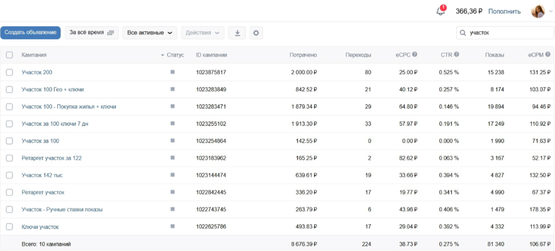The image size is (555, 251).
Task: Click Создать объявление button
Action: tap(30, 33)
